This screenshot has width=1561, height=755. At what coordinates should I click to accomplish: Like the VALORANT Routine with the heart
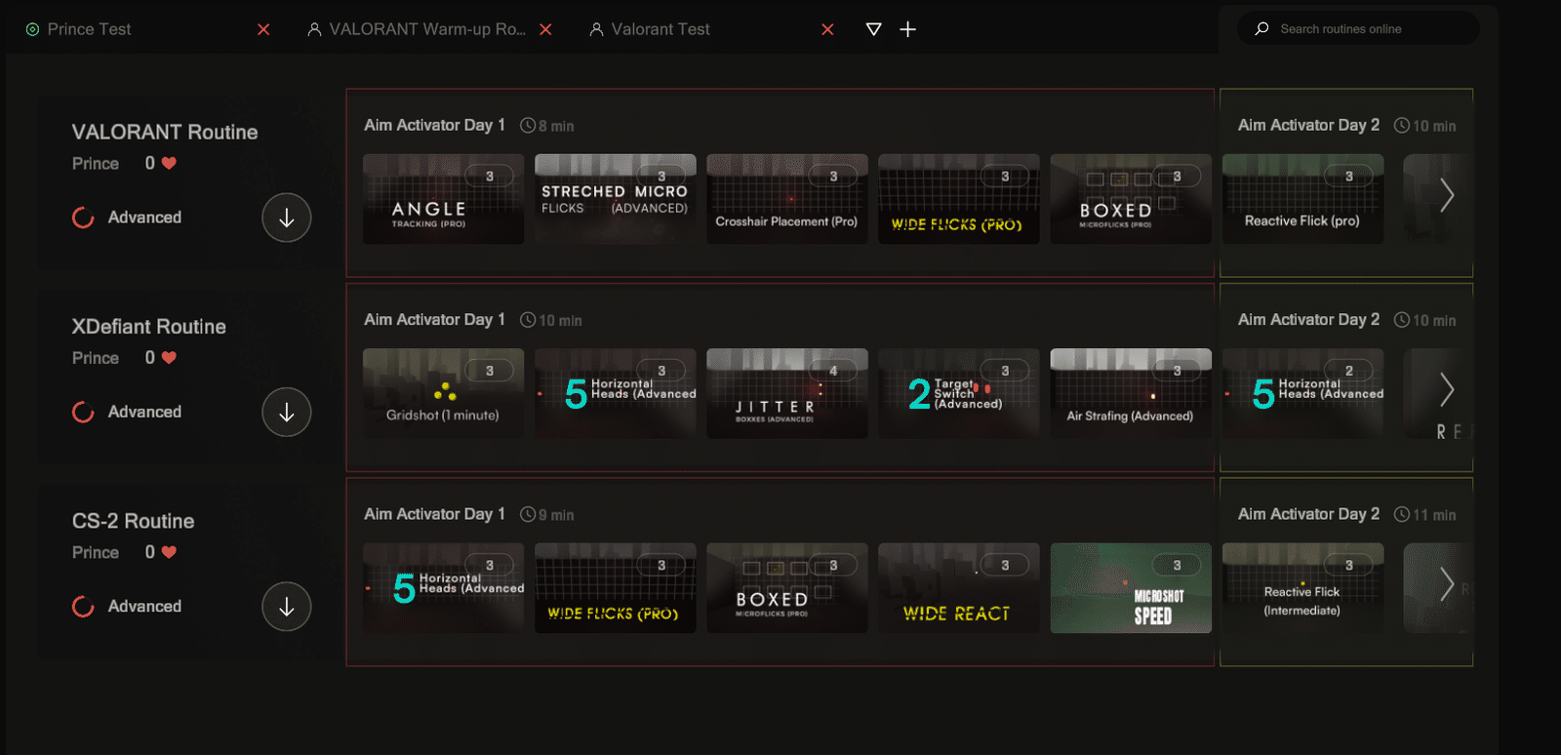tap(169, 163)
